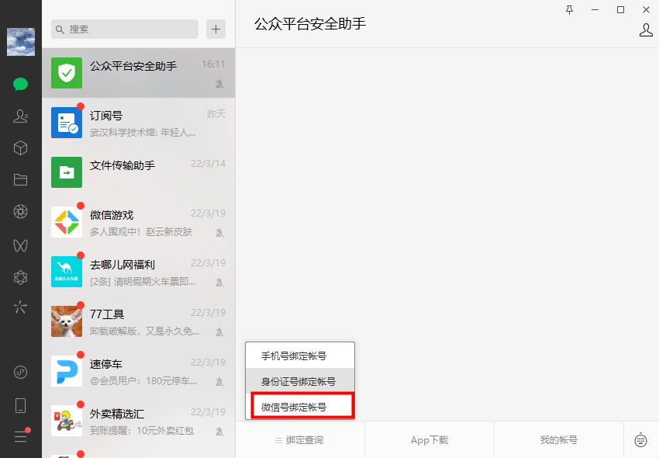659x458 pixels.
Task: Open the 微信游戏 conversation
Action: (x=138, y=222)
